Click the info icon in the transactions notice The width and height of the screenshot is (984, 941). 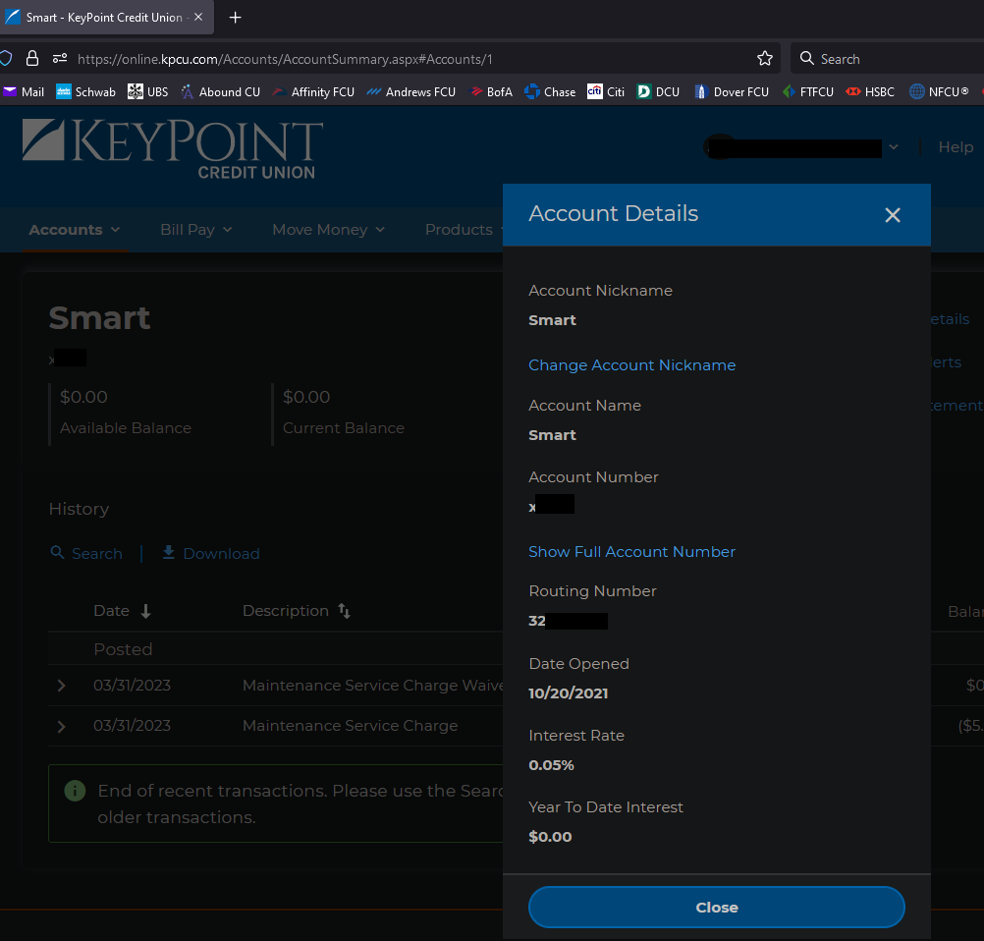point(75,790)
